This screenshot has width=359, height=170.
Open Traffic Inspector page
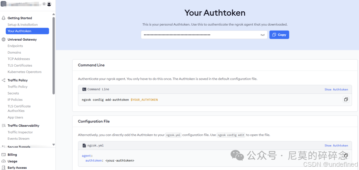click(x=20, y=132)
